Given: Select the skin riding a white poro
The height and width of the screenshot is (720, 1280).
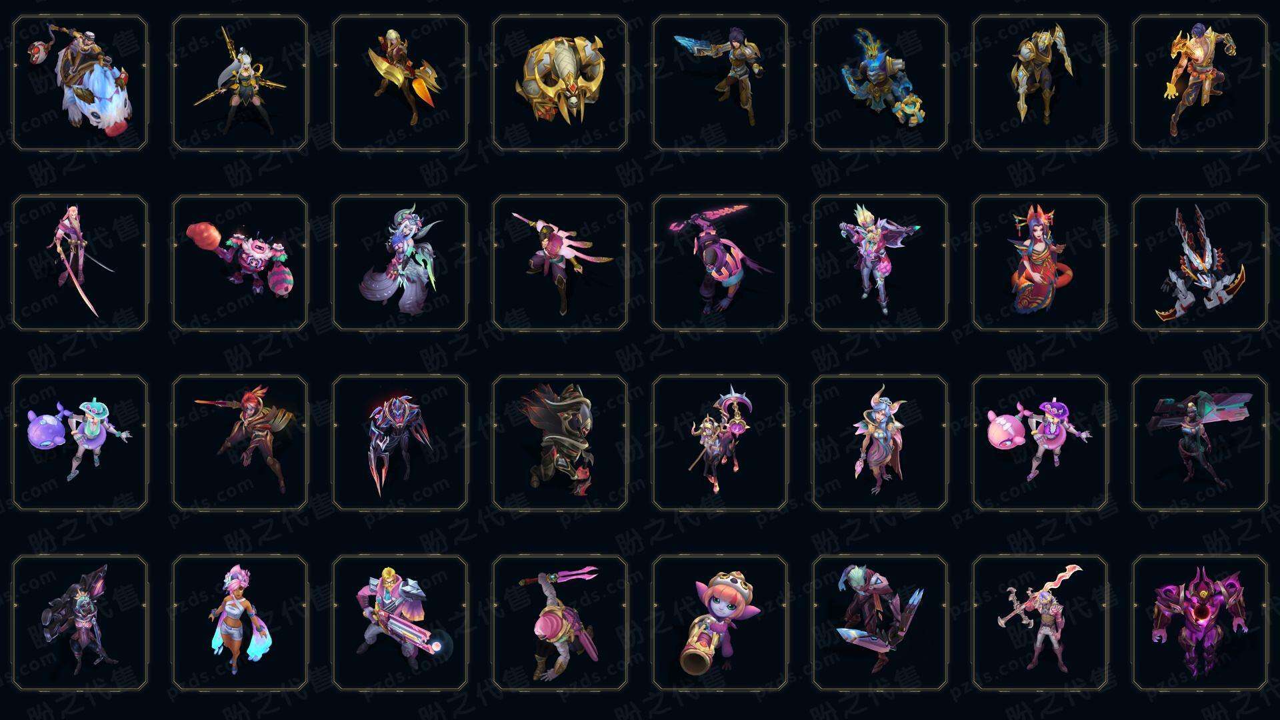Looking at the screenshot, I should [80, 83].
